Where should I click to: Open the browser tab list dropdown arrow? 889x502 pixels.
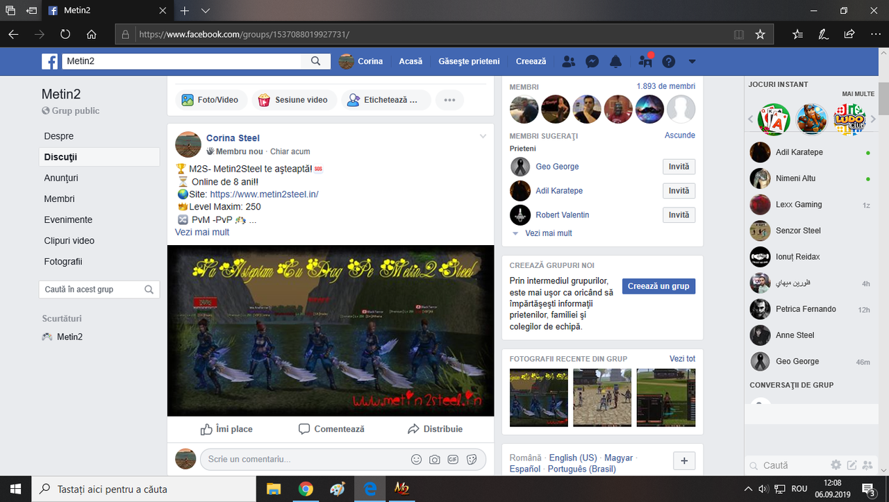pos(206,11)
